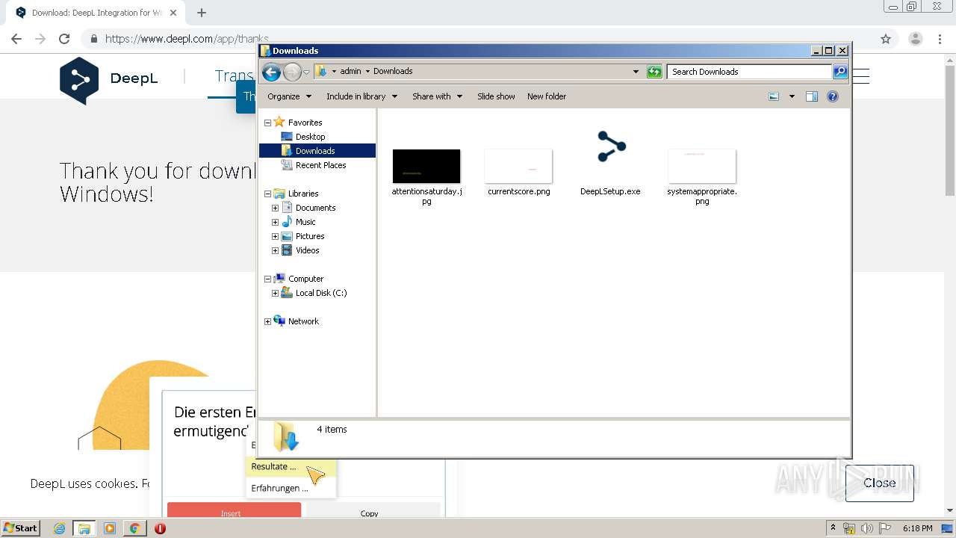Collapse the Computer tree group
956x538 pixels.
coord(267,279)
